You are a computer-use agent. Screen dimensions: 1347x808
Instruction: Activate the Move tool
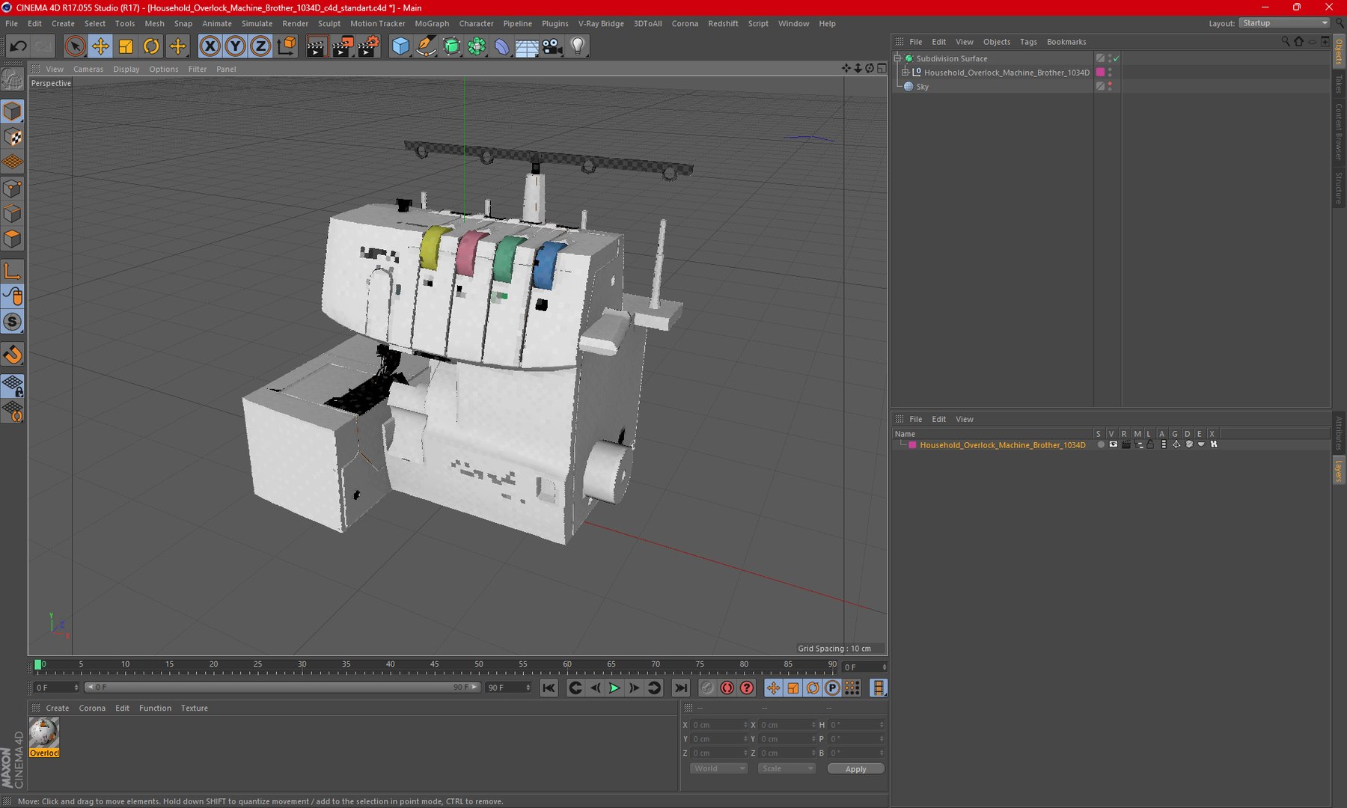click(x=100, y=46)
